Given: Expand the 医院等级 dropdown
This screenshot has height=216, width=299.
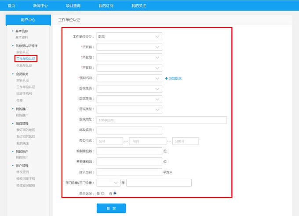Looking at the screenshot, I should (129, 99).
